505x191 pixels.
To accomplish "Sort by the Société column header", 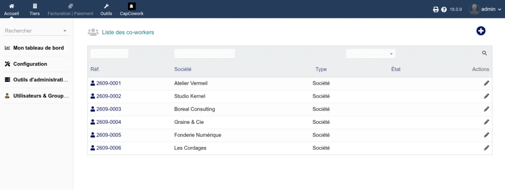I will click(x=183, y=69).
